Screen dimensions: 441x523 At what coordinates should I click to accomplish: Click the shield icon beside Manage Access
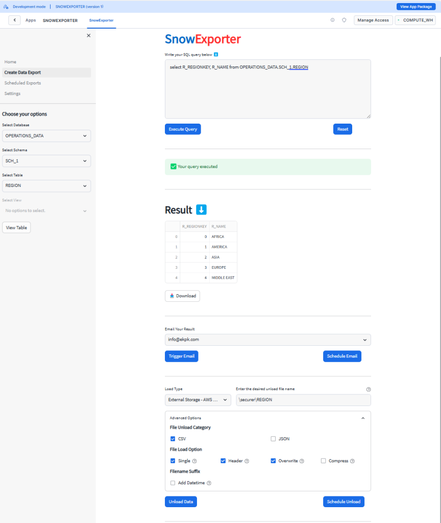344,20
